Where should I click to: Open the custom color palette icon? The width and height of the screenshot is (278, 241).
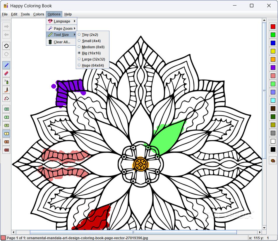point(273,161)
